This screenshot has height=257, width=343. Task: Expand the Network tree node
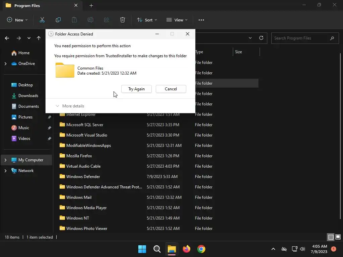(x=5, y=171)
